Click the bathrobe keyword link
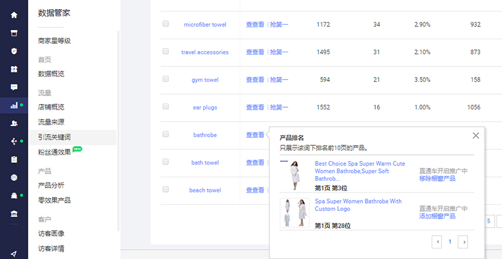 [x=205, y=135]
